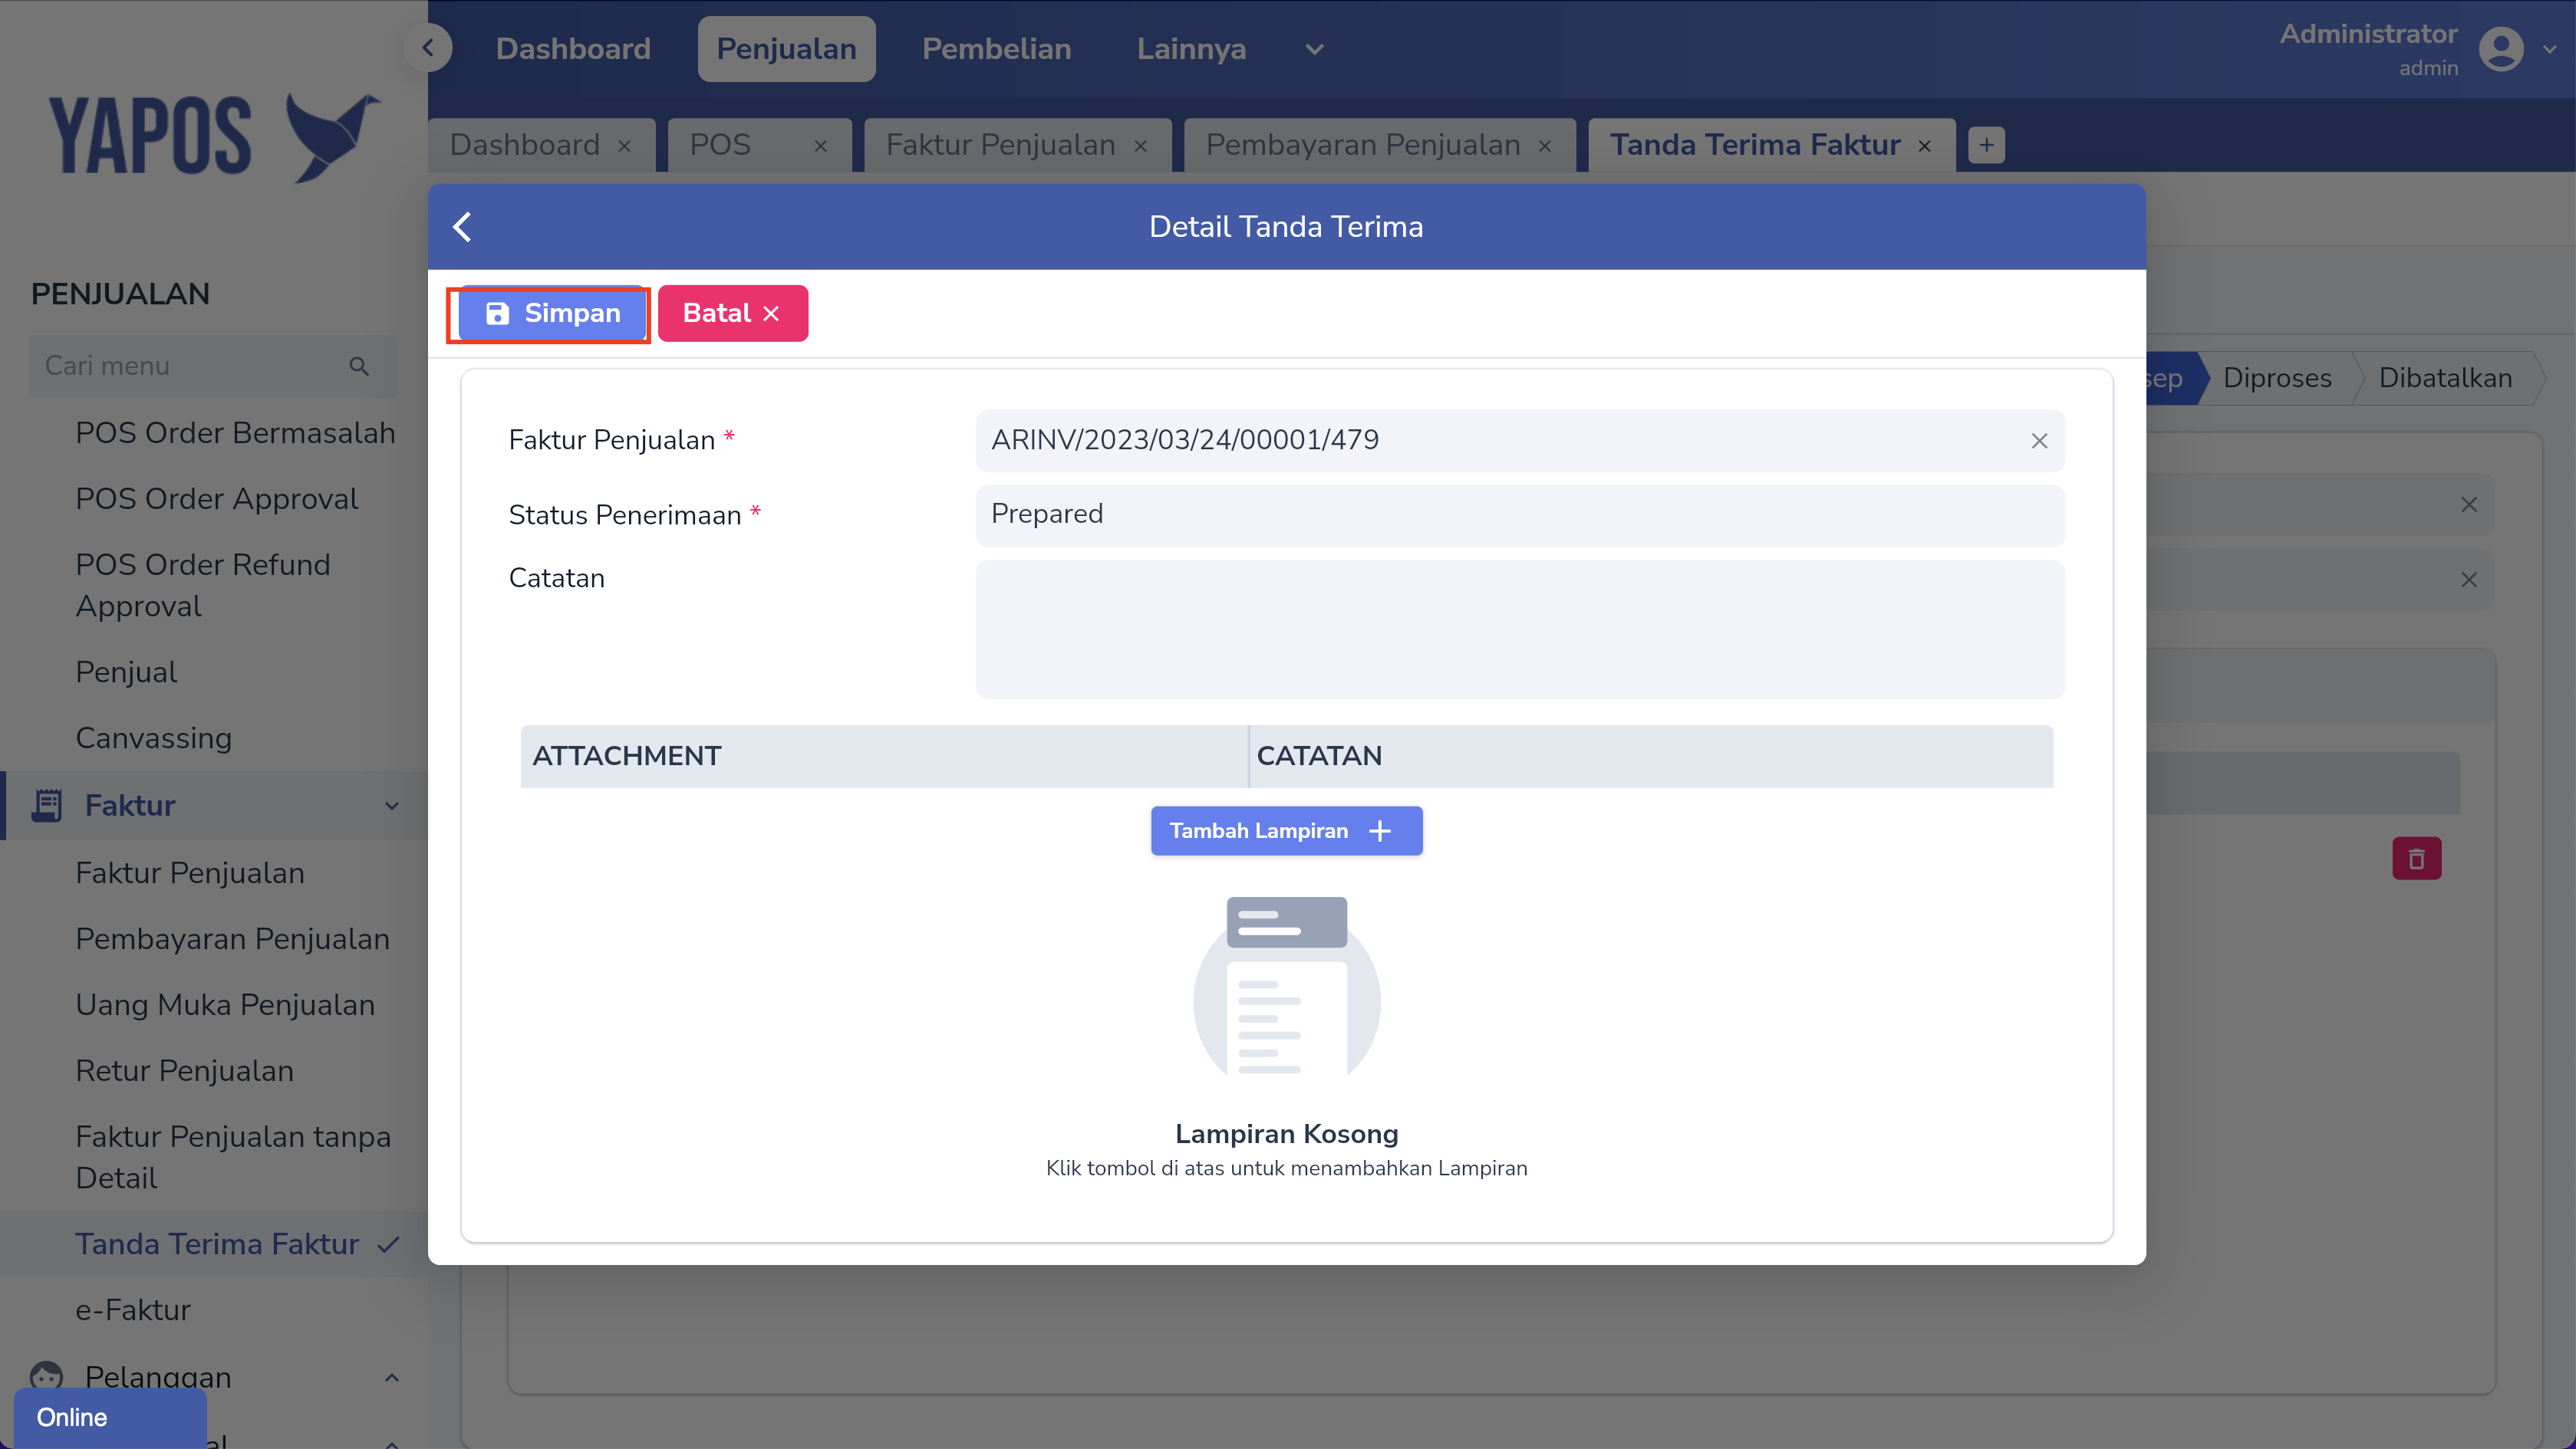Click the Faktur receipt icon in sidebar
2576x1449 pixels.
[46, 806]
